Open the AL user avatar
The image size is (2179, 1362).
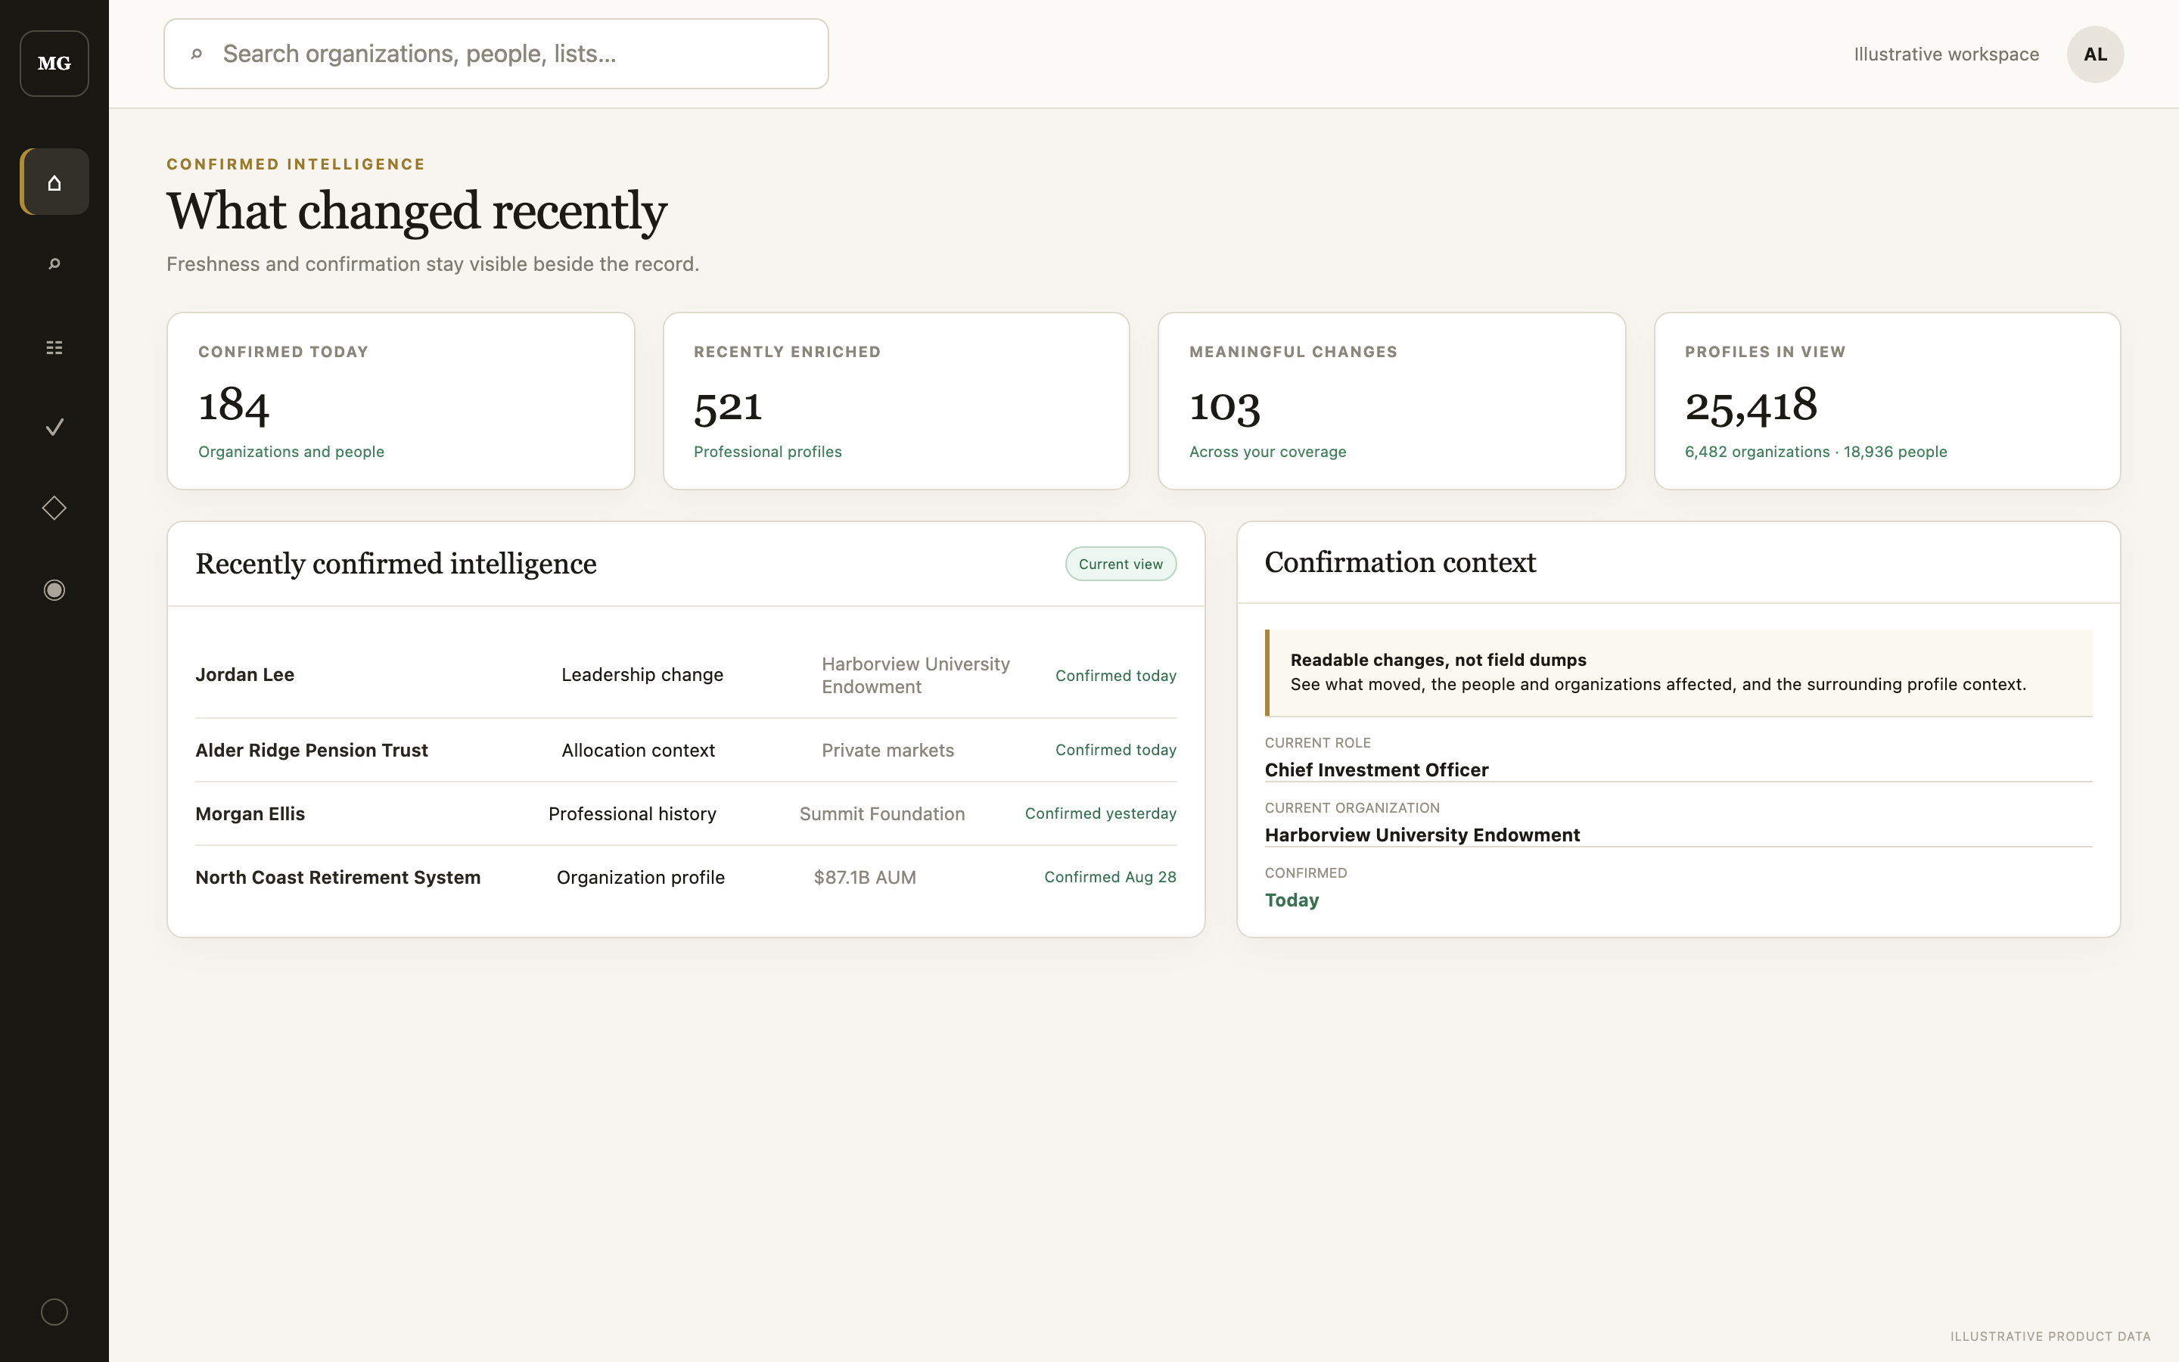point(2094,54)
